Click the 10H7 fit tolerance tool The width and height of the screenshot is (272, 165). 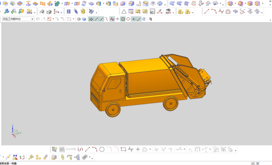coord(168,12)
